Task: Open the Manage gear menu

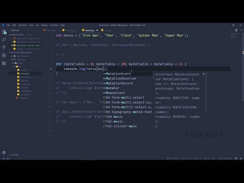Action: click(x=4, y=152)
